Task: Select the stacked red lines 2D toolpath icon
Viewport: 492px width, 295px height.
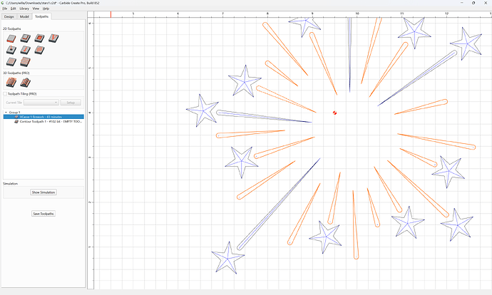Action: pyautogui.click(x=25, y=62)
